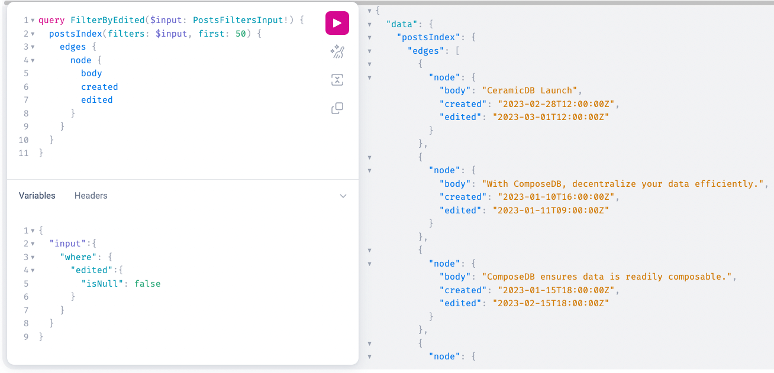Select the "body" field on line 5
This screenshot has height=373, width=774.
click(91, 73)
